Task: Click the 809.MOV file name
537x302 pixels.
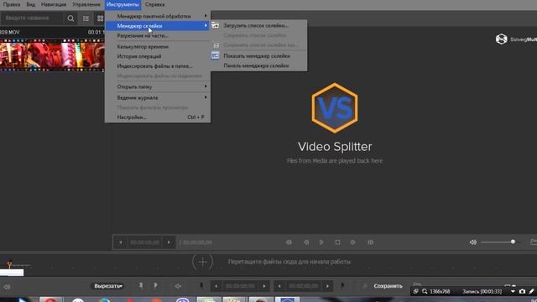Action: tap(10, 32)
